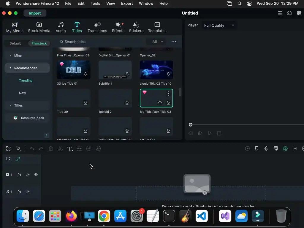This screenshot has width=304, height=228.
Task: Open Visual Studio Code from the dock
Action: [202, 216]
